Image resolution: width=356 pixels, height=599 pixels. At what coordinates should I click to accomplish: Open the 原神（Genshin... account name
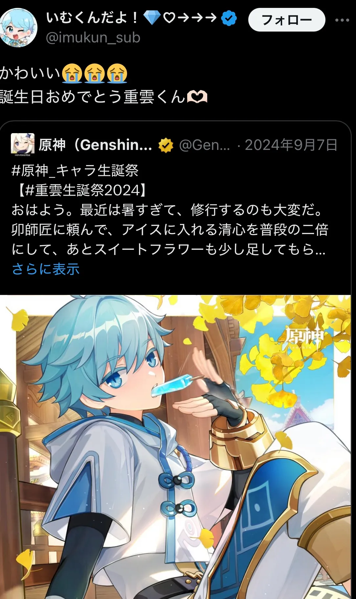(x=95, y=145)
